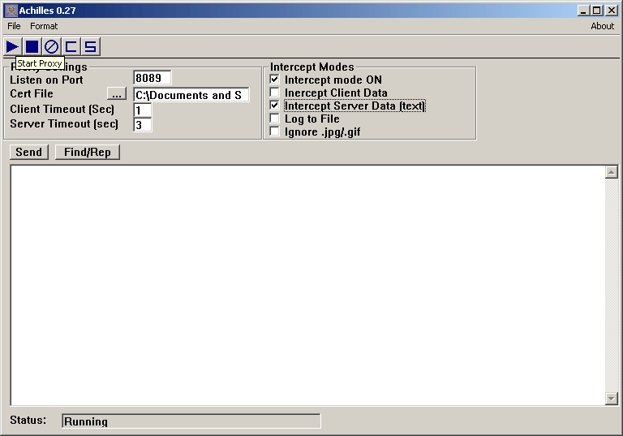This screenshot has height=436, width=623.
Task: Enable Log to File option
Action: click(275, 119)
